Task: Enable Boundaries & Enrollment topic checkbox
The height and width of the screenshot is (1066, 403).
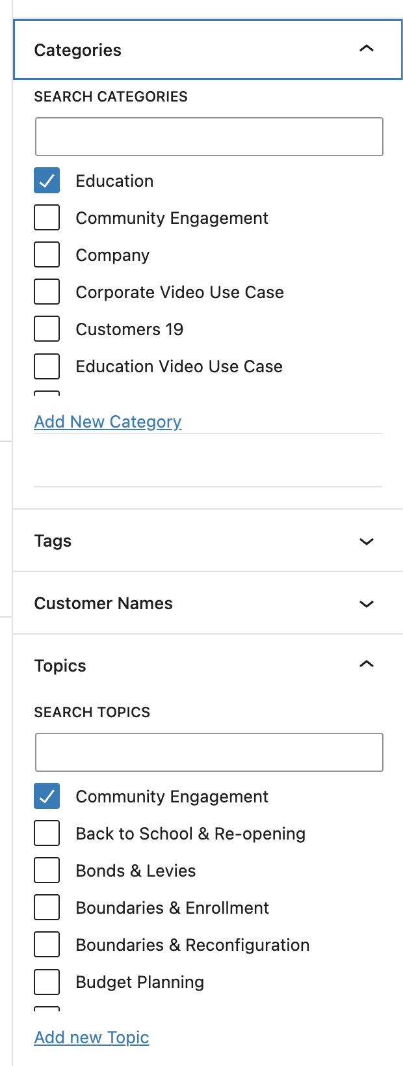Action: (x=47, y=908)
